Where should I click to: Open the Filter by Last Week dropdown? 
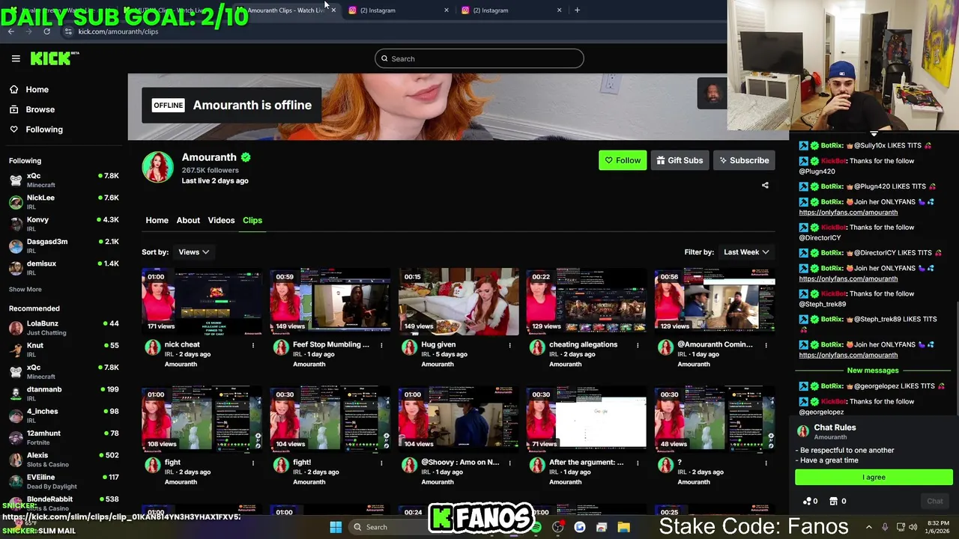(x=745, y=252)
